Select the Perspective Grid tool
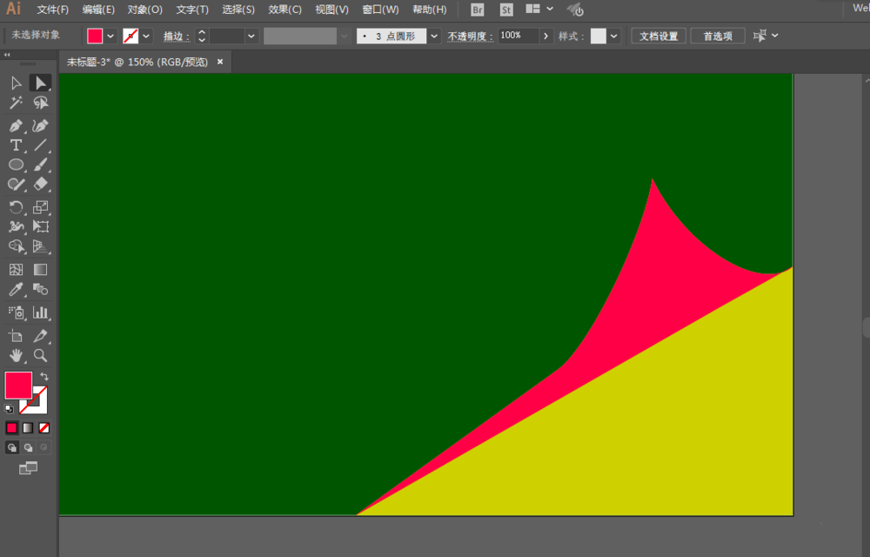 (41, 245)
